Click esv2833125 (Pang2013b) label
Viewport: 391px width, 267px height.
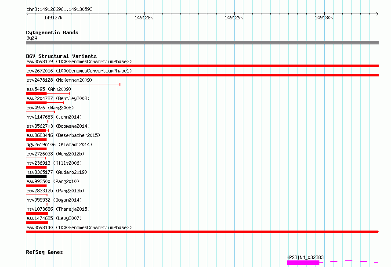(55, 191)
